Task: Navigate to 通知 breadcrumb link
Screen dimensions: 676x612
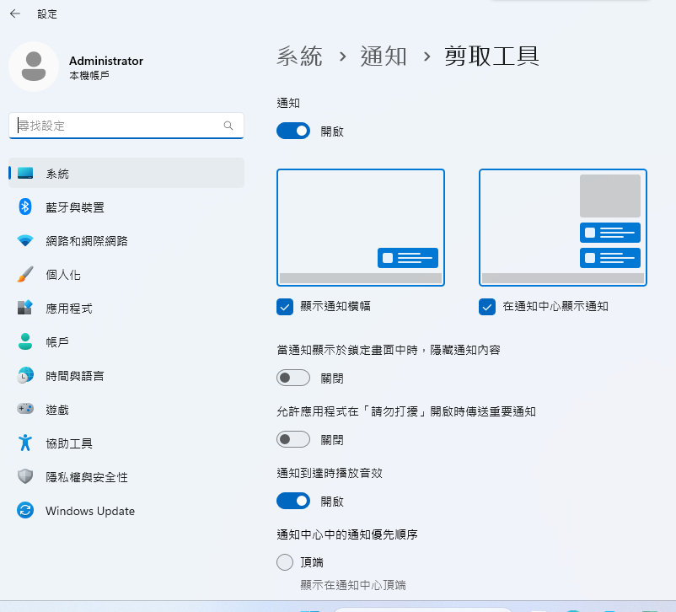Action: (x=384, y=56)
